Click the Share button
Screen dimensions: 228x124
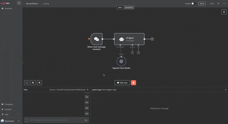tap(202, 3)
